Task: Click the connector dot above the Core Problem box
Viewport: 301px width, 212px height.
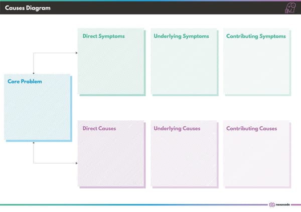Action: pyautogui.click(x=34, y=73)
